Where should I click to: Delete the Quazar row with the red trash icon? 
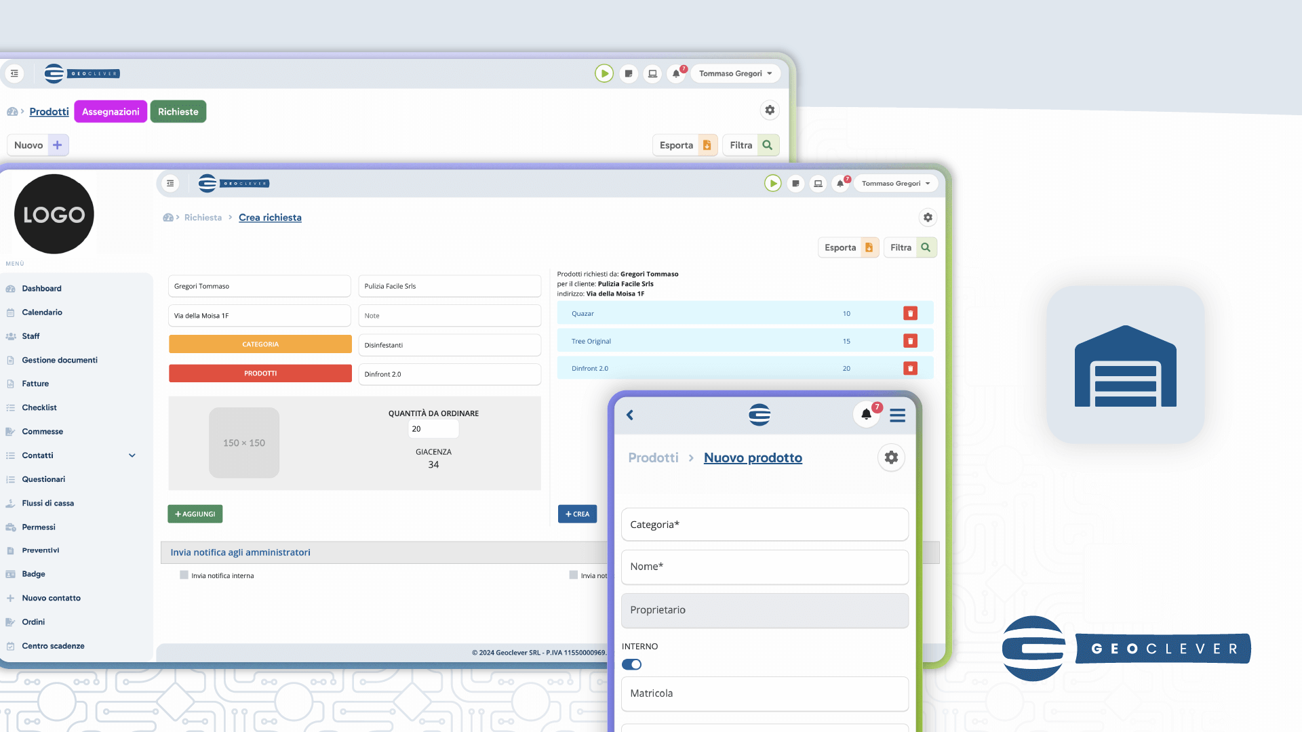click(x=910, y=313)
